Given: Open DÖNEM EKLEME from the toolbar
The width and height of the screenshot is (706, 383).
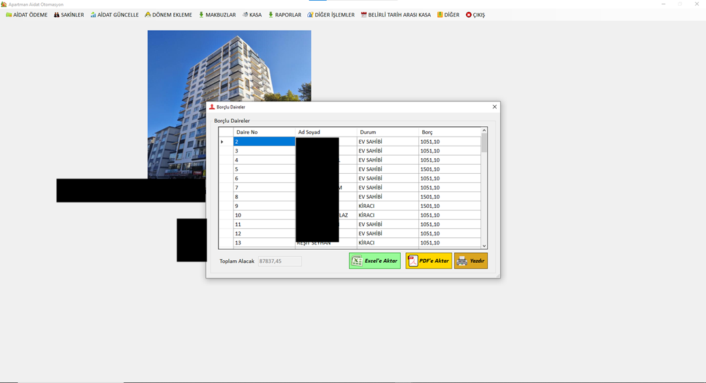Looking at the screenshot, I should [169, 15].
